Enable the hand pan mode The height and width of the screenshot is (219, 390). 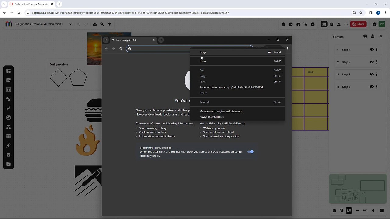coord(334,210)
